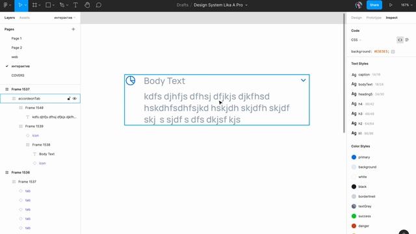416x234 pixels.
Task: Switch Code panel to table view icon
Action: tap(407, 40)
